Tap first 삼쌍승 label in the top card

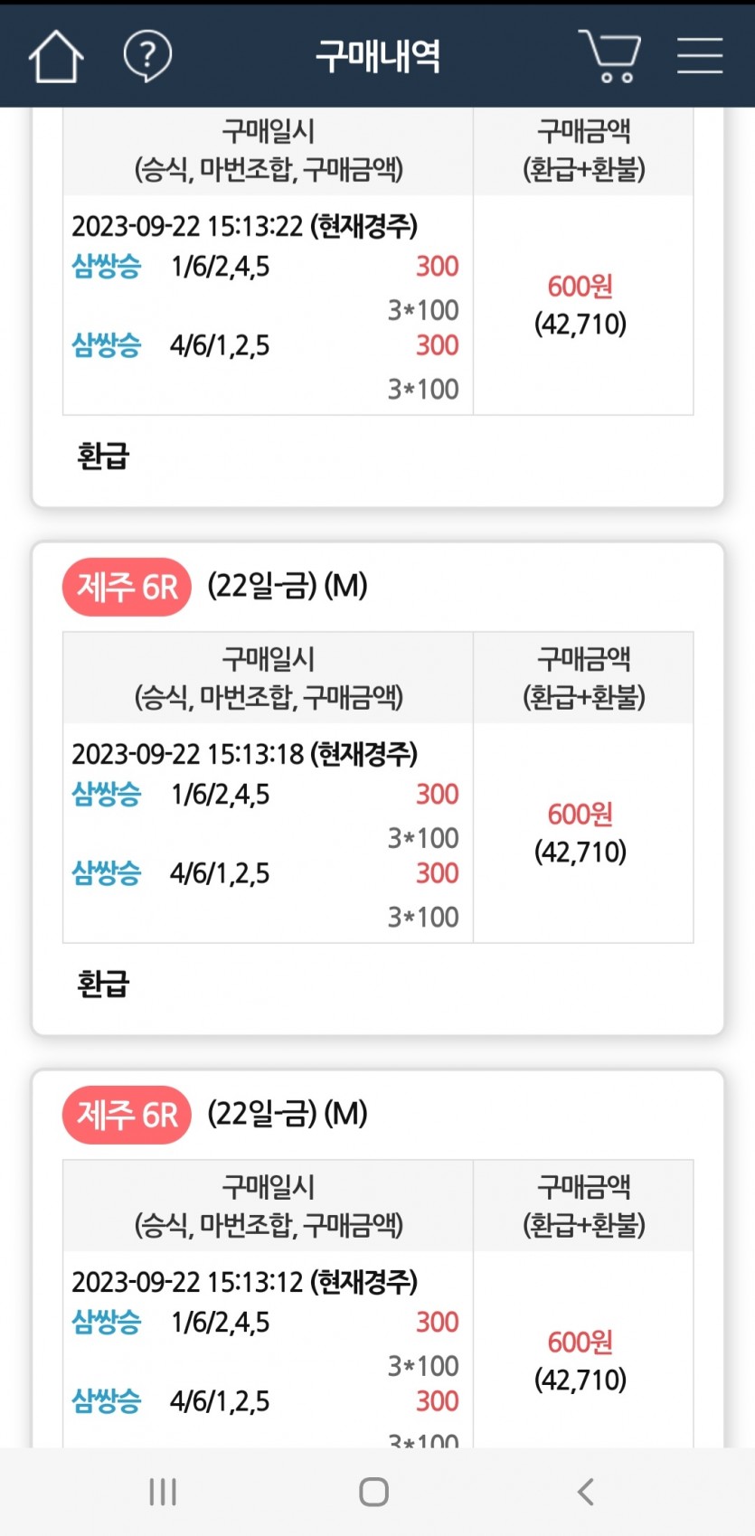pyautogui.click(x=107, y=267)
